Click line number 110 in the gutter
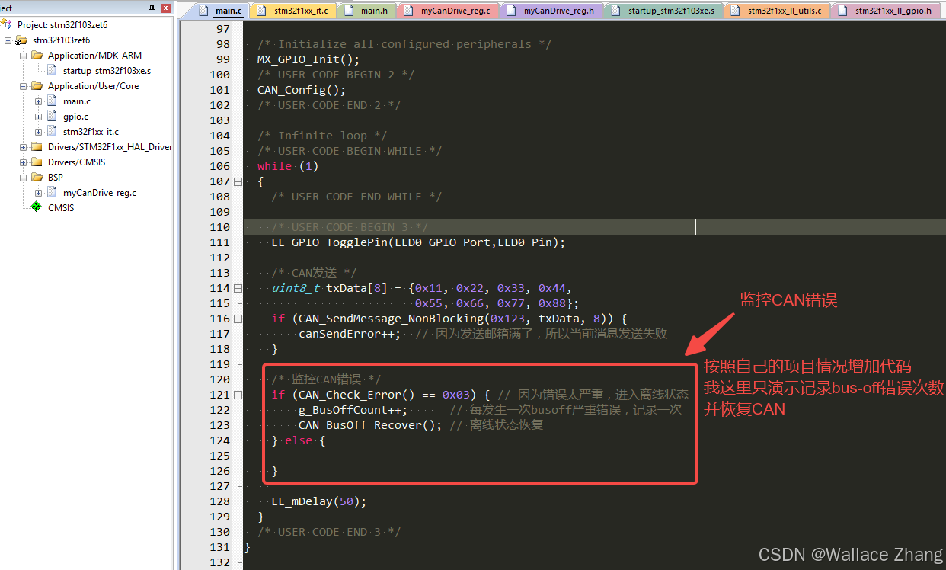This screenshot has width=946, height=570. [x=219, y=227]
